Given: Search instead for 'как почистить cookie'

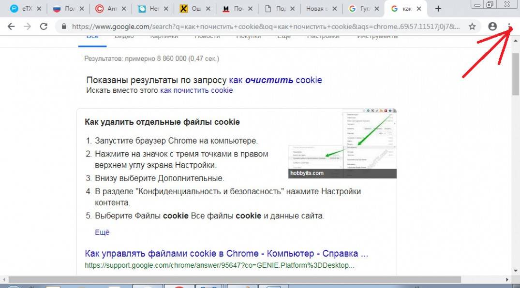Looking at the screenshot, I should pyautogui.click(x=196, y=90).
